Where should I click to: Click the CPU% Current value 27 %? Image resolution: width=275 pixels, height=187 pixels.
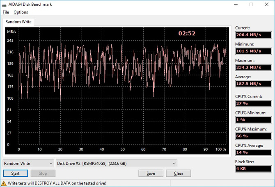(253, 103)
